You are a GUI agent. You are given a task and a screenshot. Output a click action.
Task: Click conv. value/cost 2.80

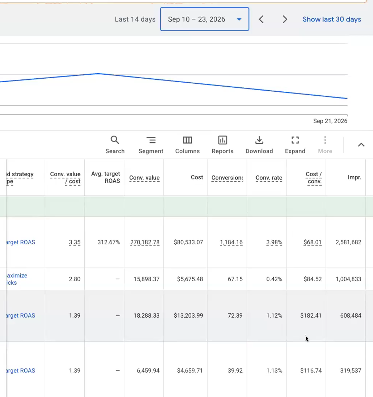click(x=75, y=279)
